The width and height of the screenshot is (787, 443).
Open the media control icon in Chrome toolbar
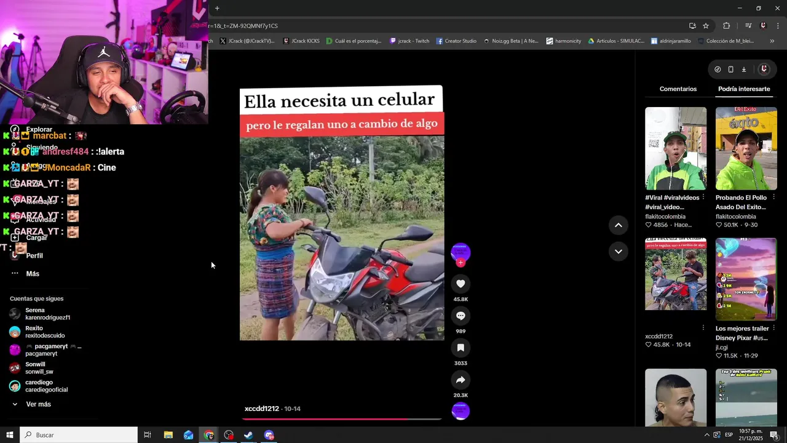748,26
